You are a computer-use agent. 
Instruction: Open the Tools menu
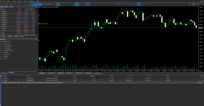coord(25,1)
